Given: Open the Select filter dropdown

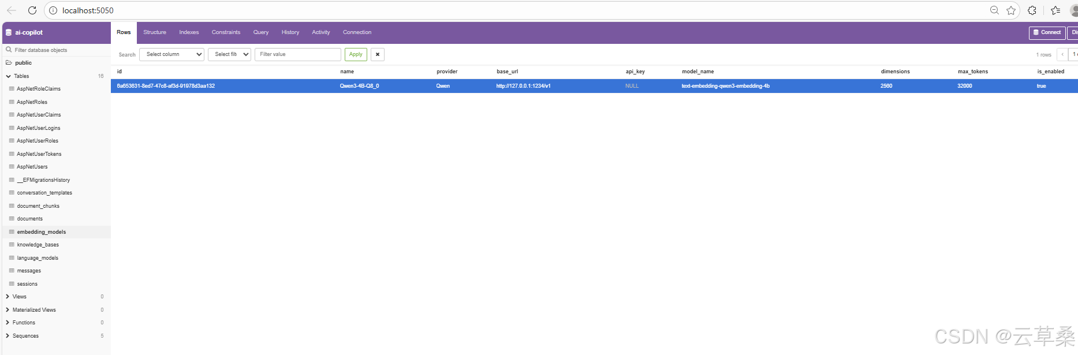Looking at the screenshot, I should tap(229, 54).
